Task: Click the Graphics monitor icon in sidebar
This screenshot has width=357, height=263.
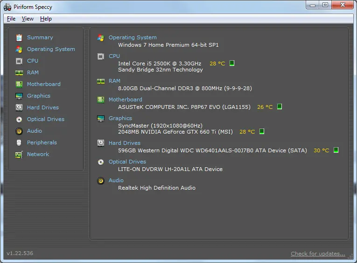Action: [x=19, y=96]
